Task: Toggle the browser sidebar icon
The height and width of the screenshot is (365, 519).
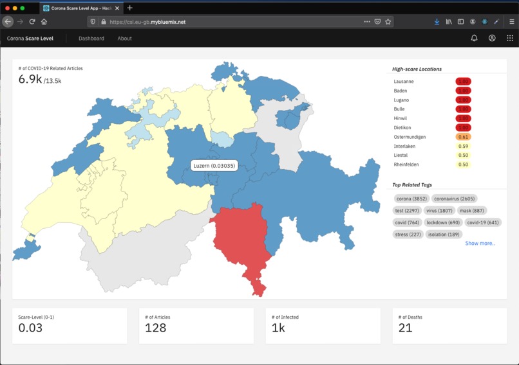Action: pyautogui.click(x=461, y=22)
